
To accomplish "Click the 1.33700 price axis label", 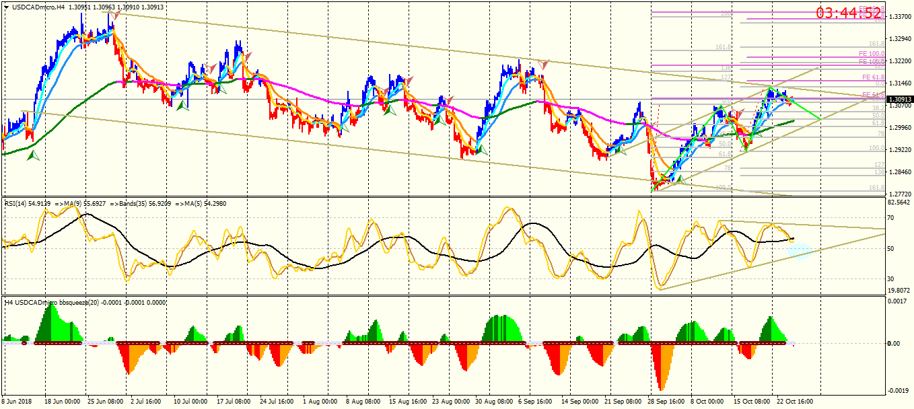I will click(900, 16).
